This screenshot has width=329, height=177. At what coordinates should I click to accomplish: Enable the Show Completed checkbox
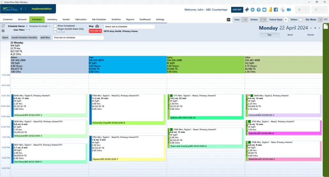pos(55,26)
